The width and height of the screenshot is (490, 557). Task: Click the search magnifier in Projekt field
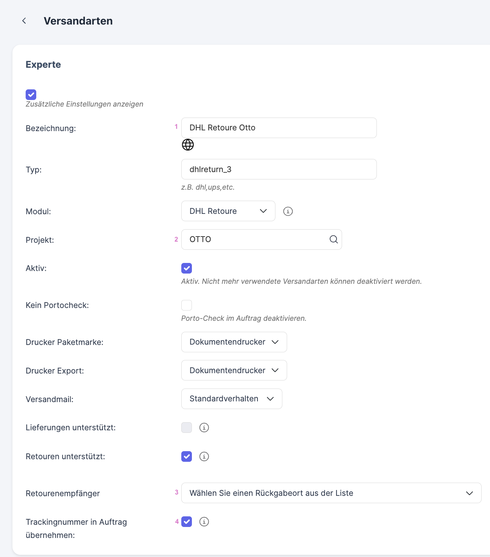pyautogui.click(x=333, y=239)
